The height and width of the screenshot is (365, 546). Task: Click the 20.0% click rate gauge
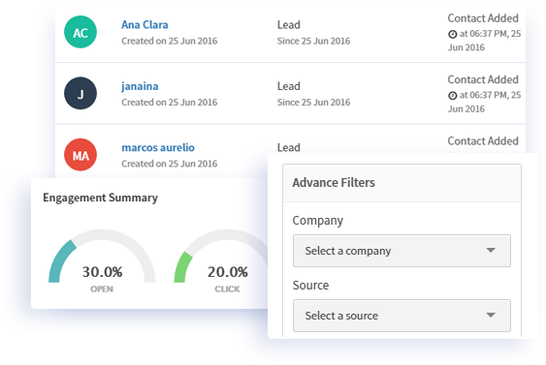pos(221,256)
